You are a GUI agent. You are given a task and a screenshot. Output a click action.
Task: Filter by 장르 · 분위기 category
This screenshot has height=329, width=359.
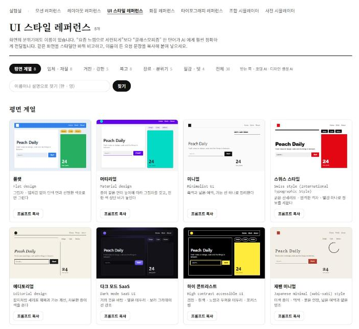(x=158, y=69)
